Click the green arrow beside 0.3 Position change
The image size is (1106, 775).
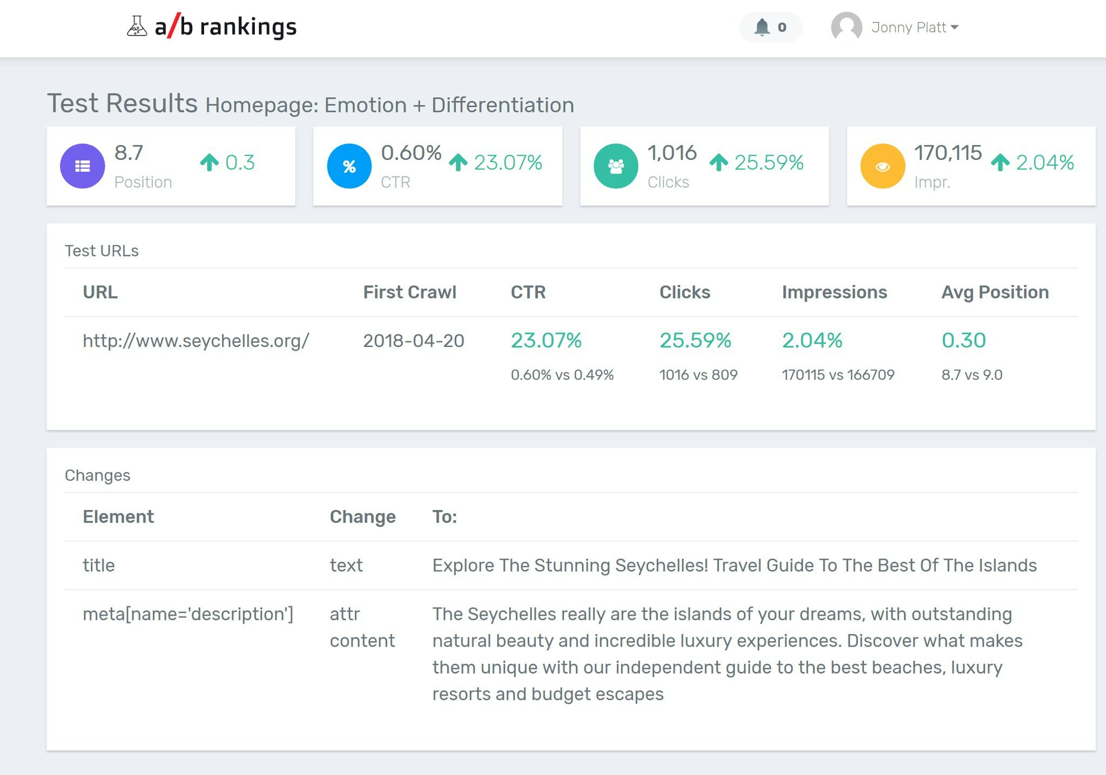[x=210, y=163]
